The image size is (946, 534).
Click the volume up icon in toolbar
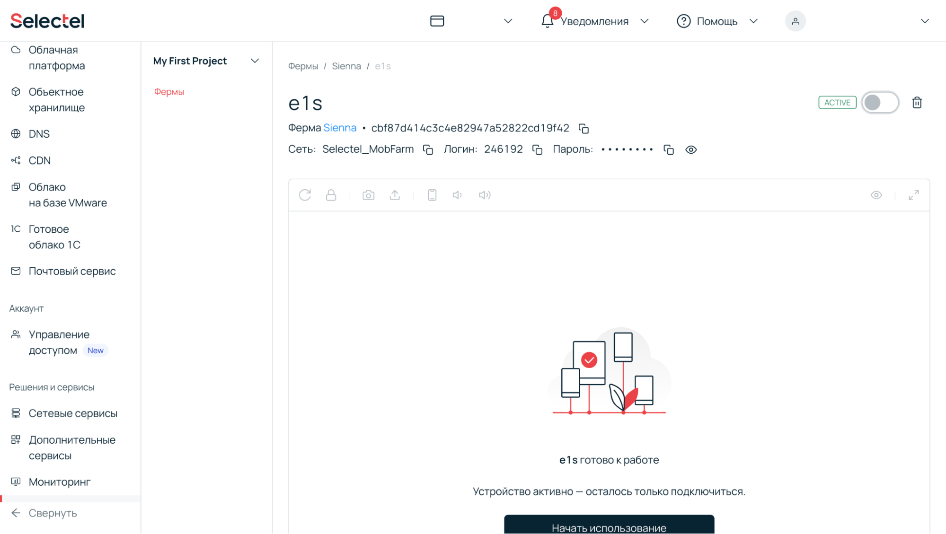[x=484, y=194]
